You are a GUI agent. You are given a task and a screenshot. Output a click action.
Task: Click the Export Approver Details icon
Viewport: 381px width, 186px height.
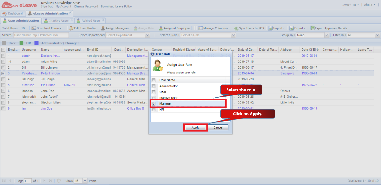(312, 28)
